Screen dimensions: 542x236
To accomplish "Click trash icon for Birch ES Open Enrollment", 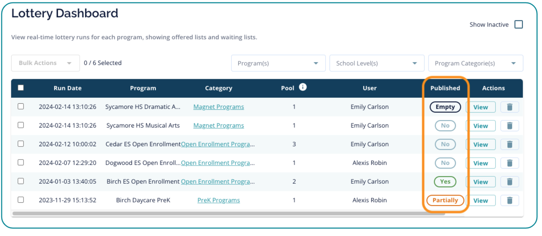I will coord(509,182).
